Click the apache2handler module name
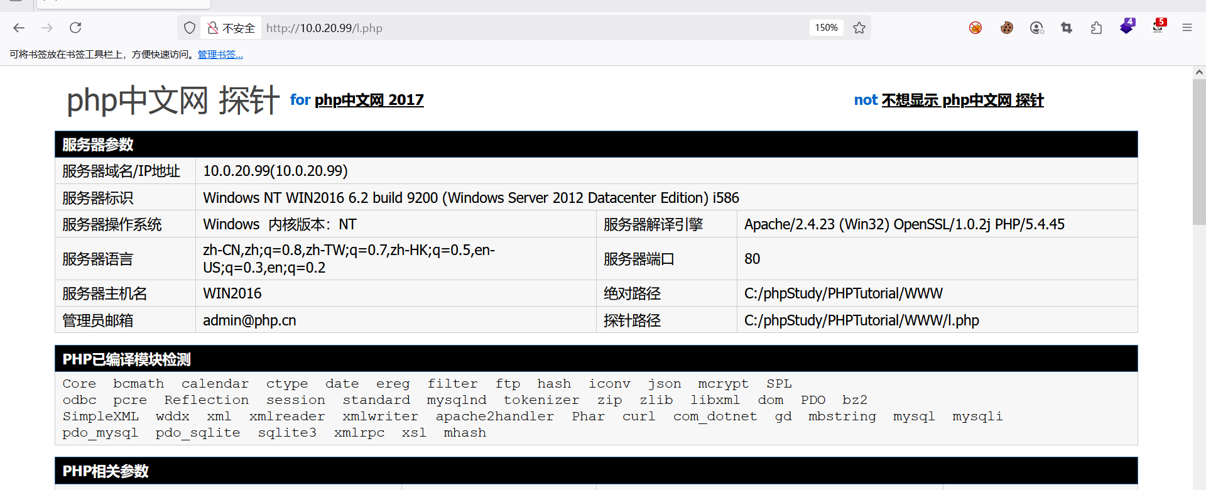Viewport: 1206px width, 490px height. click(x=495, y=416)
